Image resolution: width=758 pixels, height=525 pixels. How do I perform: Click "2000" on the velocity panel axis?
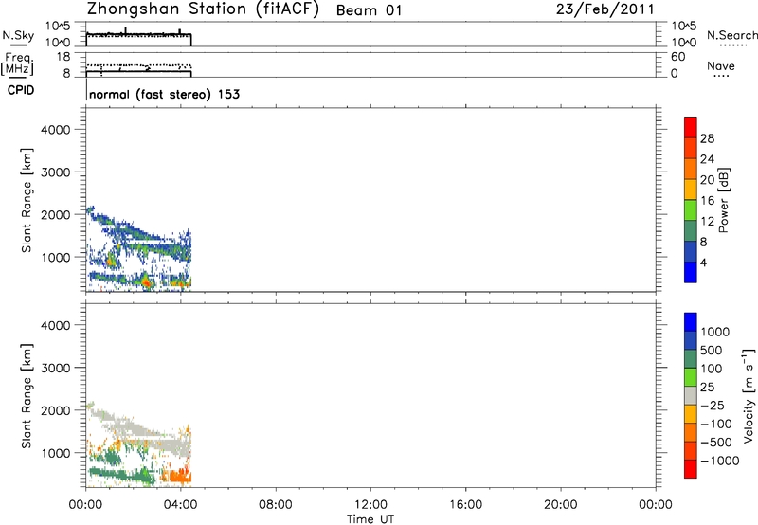click(x=56, y=410)
